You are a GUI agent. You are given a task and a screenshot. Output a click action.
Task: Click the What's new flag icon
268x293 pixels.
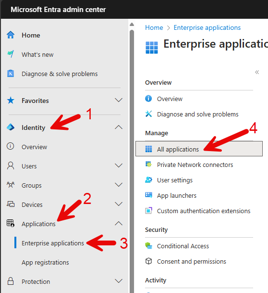(x=11, y=54)
